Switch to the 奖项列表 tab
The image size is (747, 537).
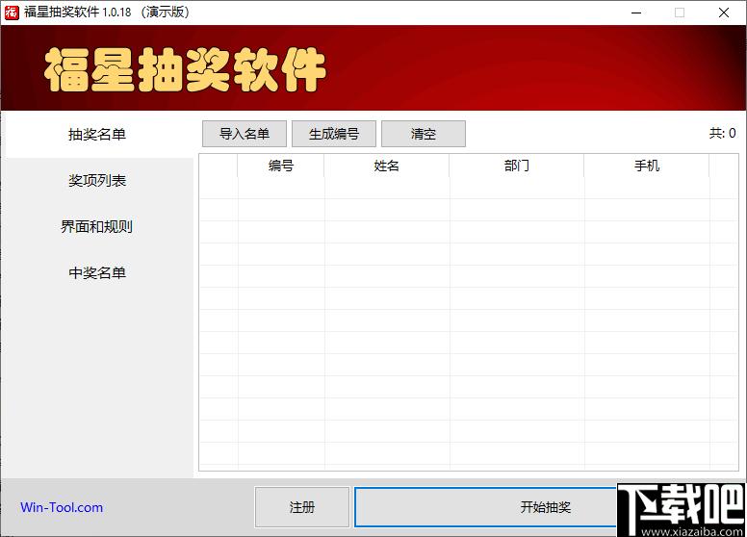click(97, 181)
